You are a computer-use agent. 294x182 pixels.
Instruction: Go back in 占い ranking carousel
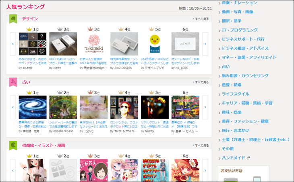coord(13,107)
